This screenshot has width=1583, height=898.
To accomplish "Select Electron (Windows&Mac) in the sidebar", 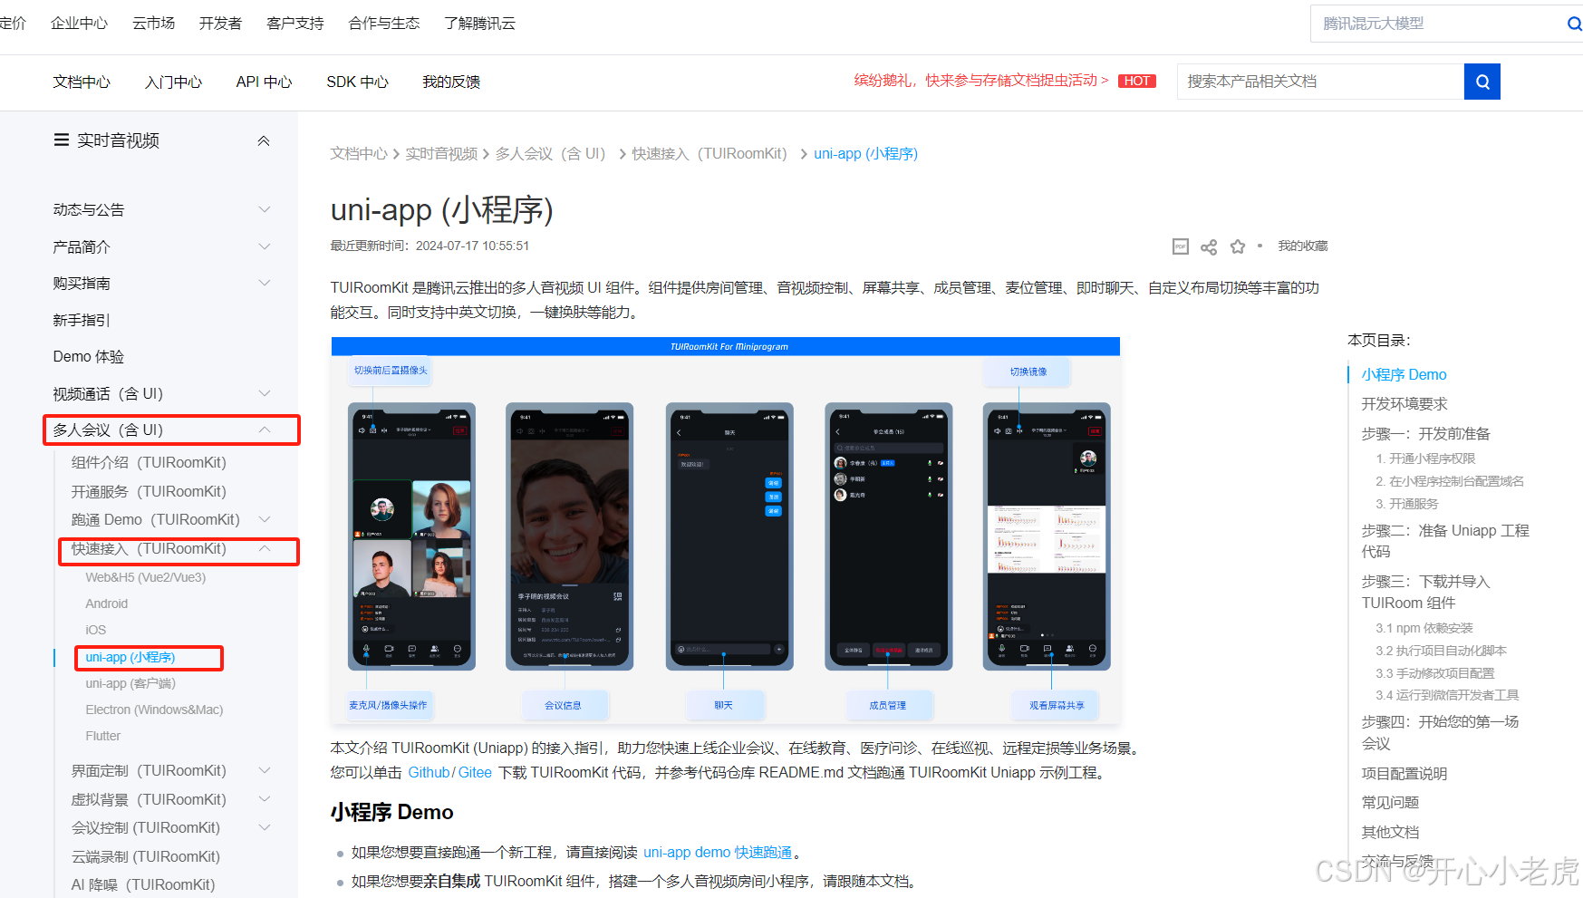I will 154,710.
